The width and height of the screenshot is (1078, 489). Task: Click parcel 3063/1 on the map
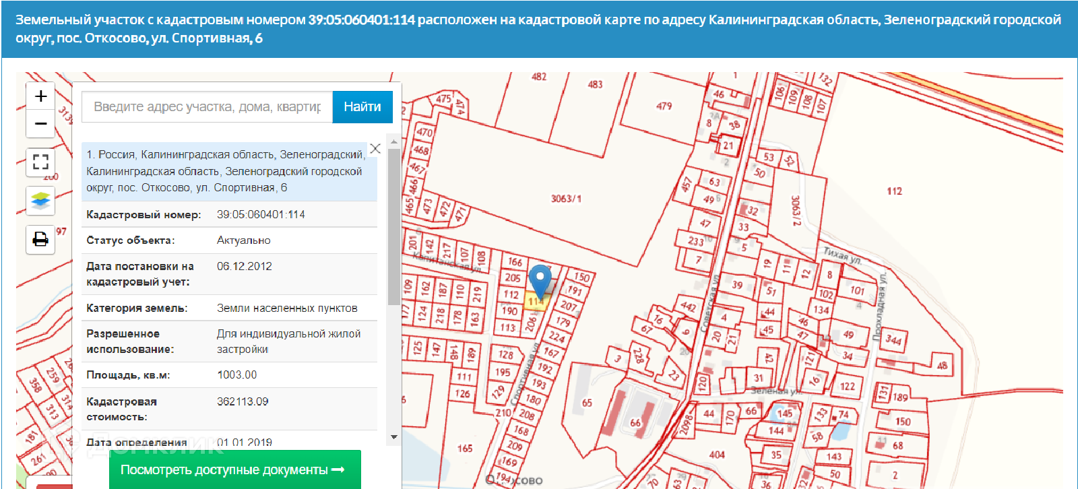coord(566,199)
